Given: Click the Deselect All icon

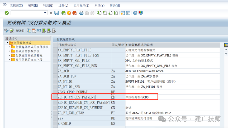Looking at the screenshot, I should tap(54, 31).
